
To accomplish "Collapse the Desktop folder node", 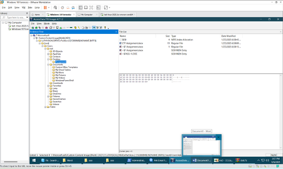I will (48, 59).
